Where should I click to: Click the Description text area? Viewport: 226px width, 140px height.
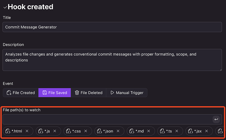click(x=112, y=60)
